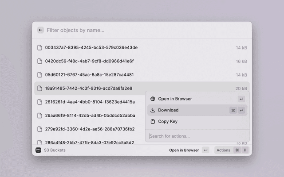284x177 pixels.
Task: Click file icon of 0420dc56-f48c object
Action: [40, 61]
